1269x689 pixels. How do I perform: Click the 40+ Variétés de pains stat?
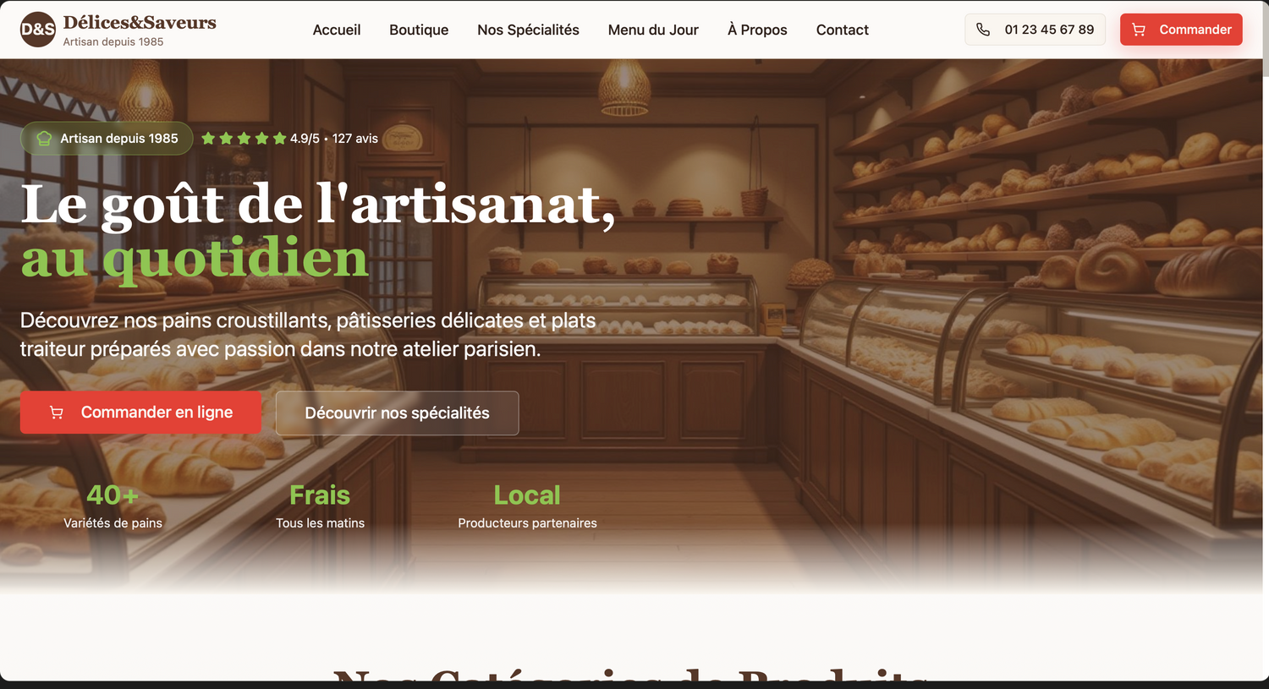point(113,506)
